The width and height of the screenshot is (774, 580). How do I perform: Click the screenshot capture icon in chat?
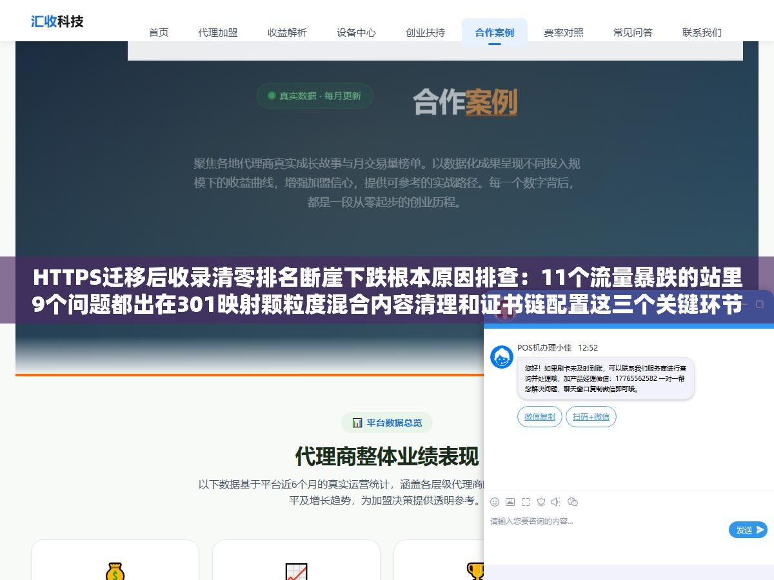tap(526, 502)
